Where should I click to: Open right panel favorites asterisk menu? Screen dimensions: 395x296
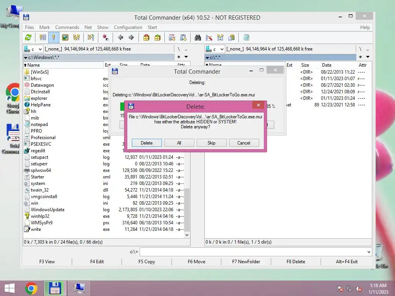coord(361,57)
